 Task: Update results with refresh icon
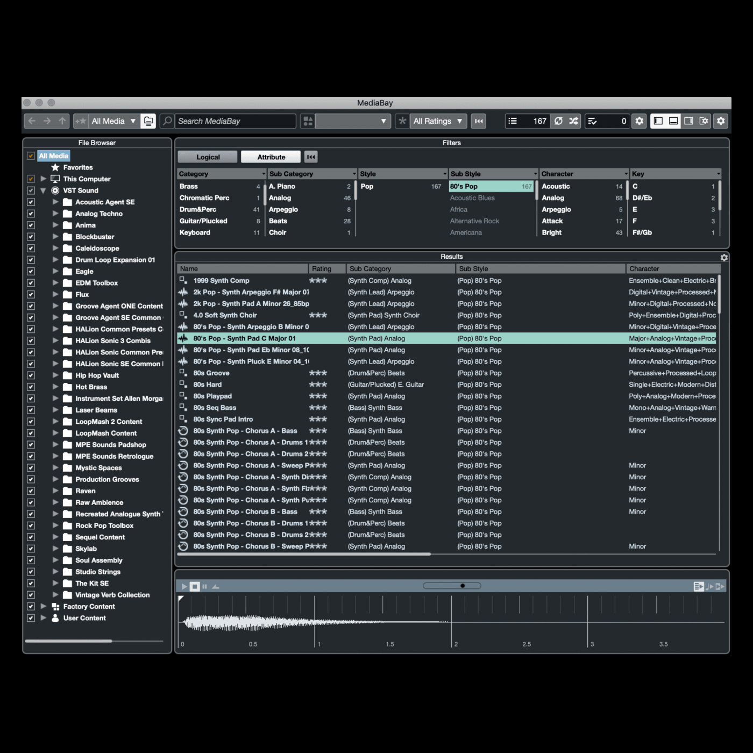pyautogui.click(x=558, y=121)
